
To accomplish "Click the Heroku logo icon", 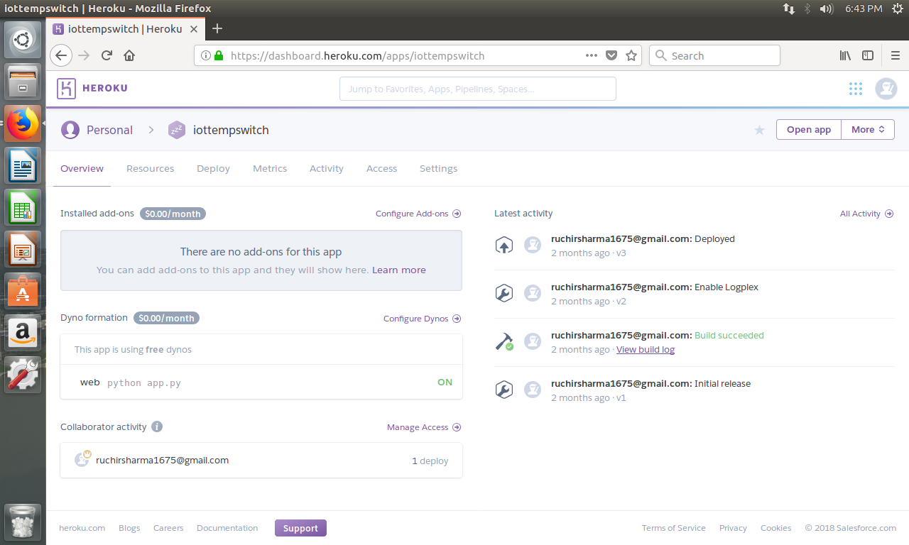I will (x=66, y=89).
